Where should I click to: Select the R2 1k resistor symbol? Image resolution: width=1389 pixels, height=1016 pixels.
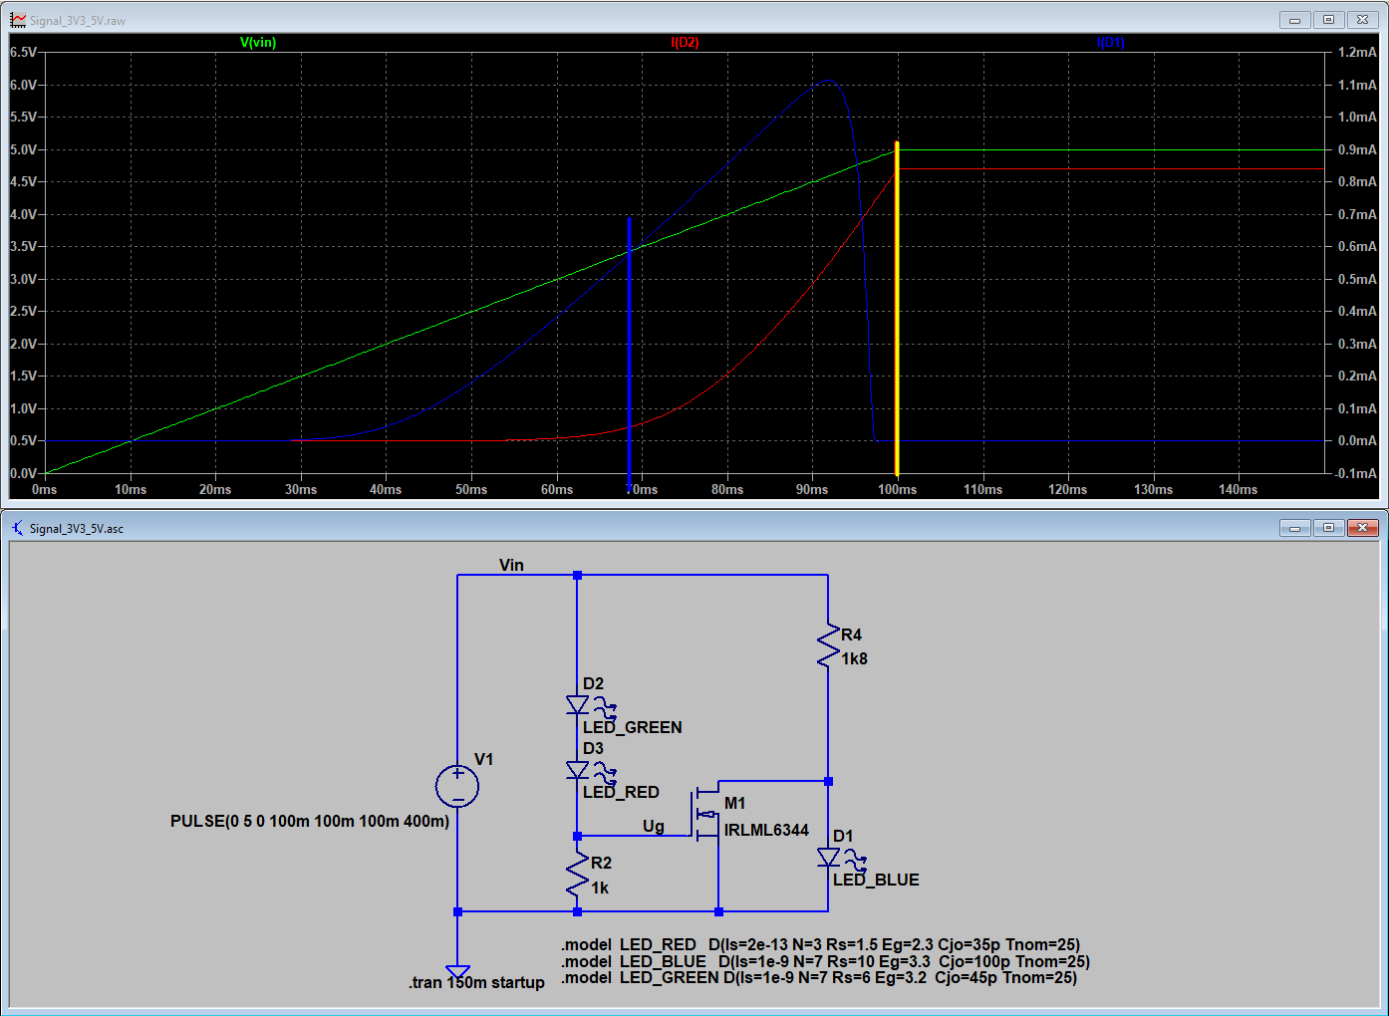(x=577, y=875)
